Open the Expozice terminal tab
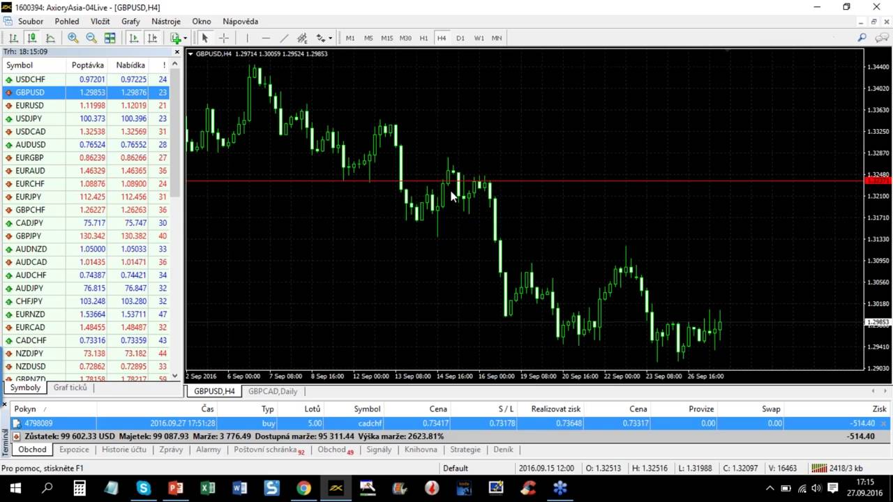 74,450
